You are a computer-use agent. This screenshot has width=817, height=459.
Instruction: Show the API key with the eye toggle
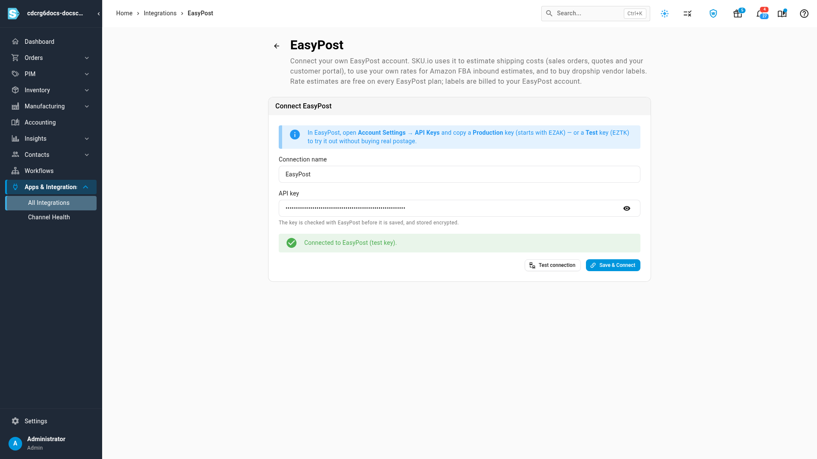(x=627, y=208)
